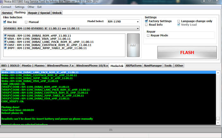
Task: Toggle the CUST custpack file checkbox
Action: [5, 45]
